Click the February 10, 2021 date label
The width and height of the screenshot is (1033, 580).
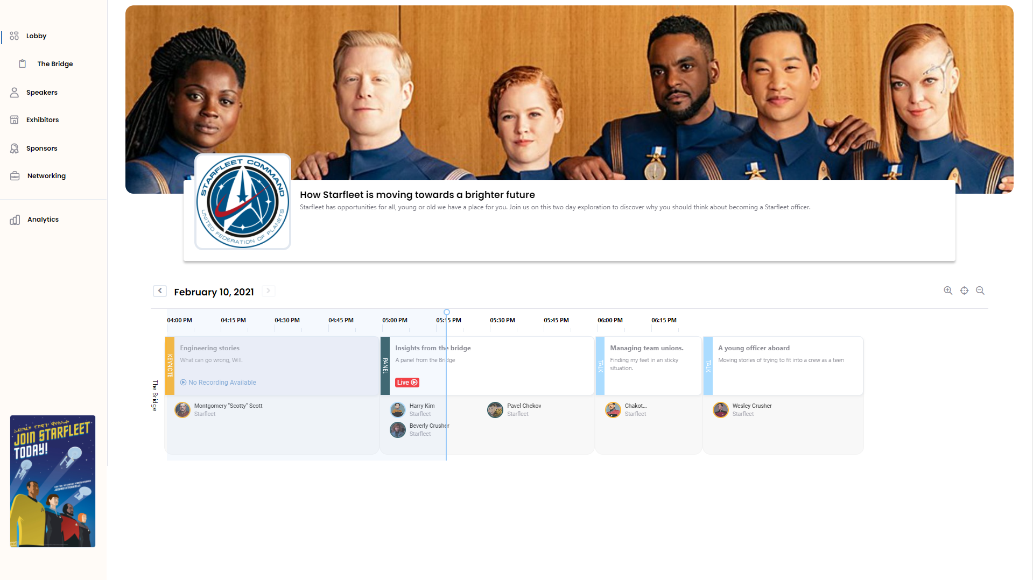[x=214, y=292]
